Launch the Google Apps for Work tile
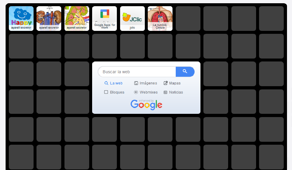This screenshot has width=292, height=170. click(x=104, y=19)
